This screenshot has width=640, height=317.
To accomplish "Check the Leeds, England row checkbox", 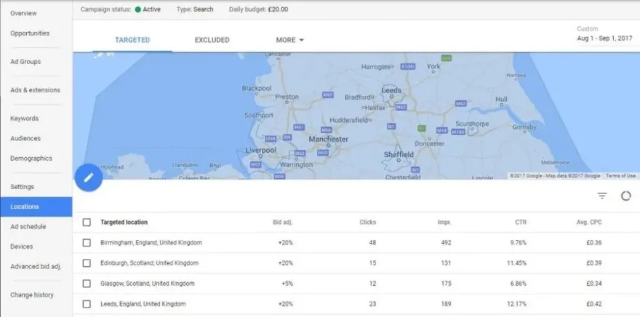I will coord(87,304).
